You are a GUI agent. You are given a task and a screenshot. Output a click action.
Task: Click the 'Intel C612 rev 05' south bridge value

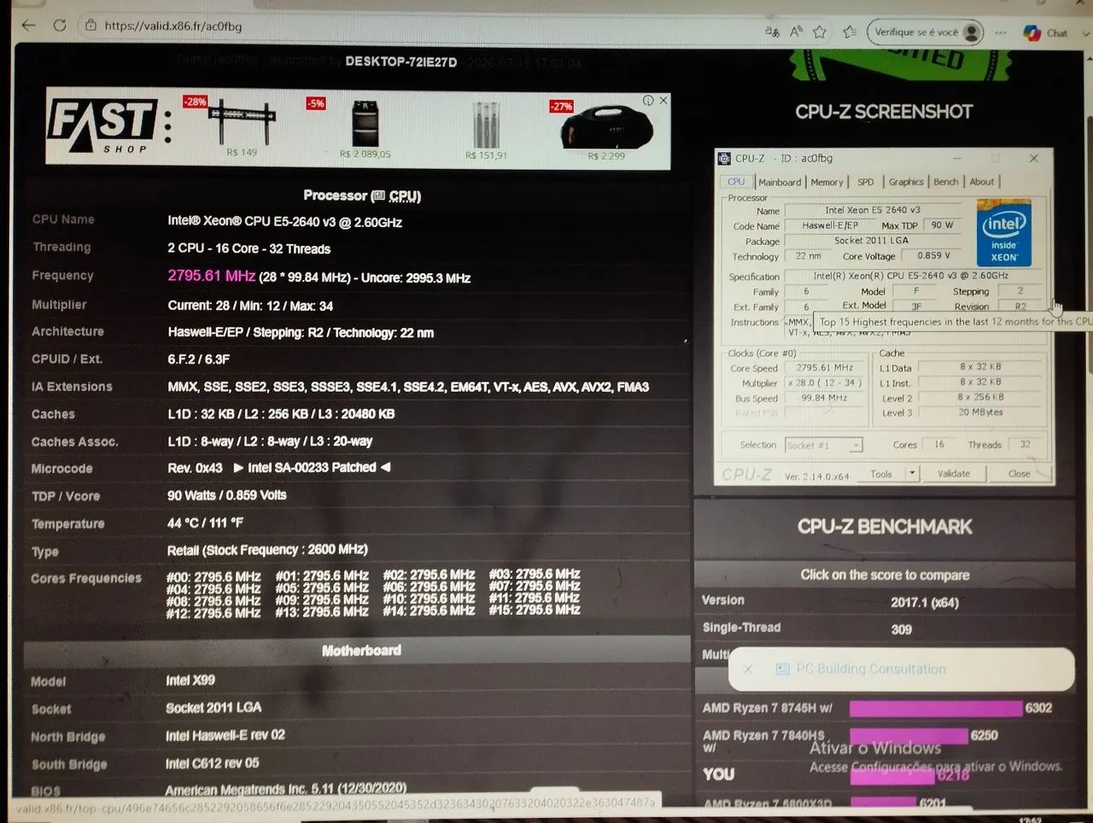212,763
